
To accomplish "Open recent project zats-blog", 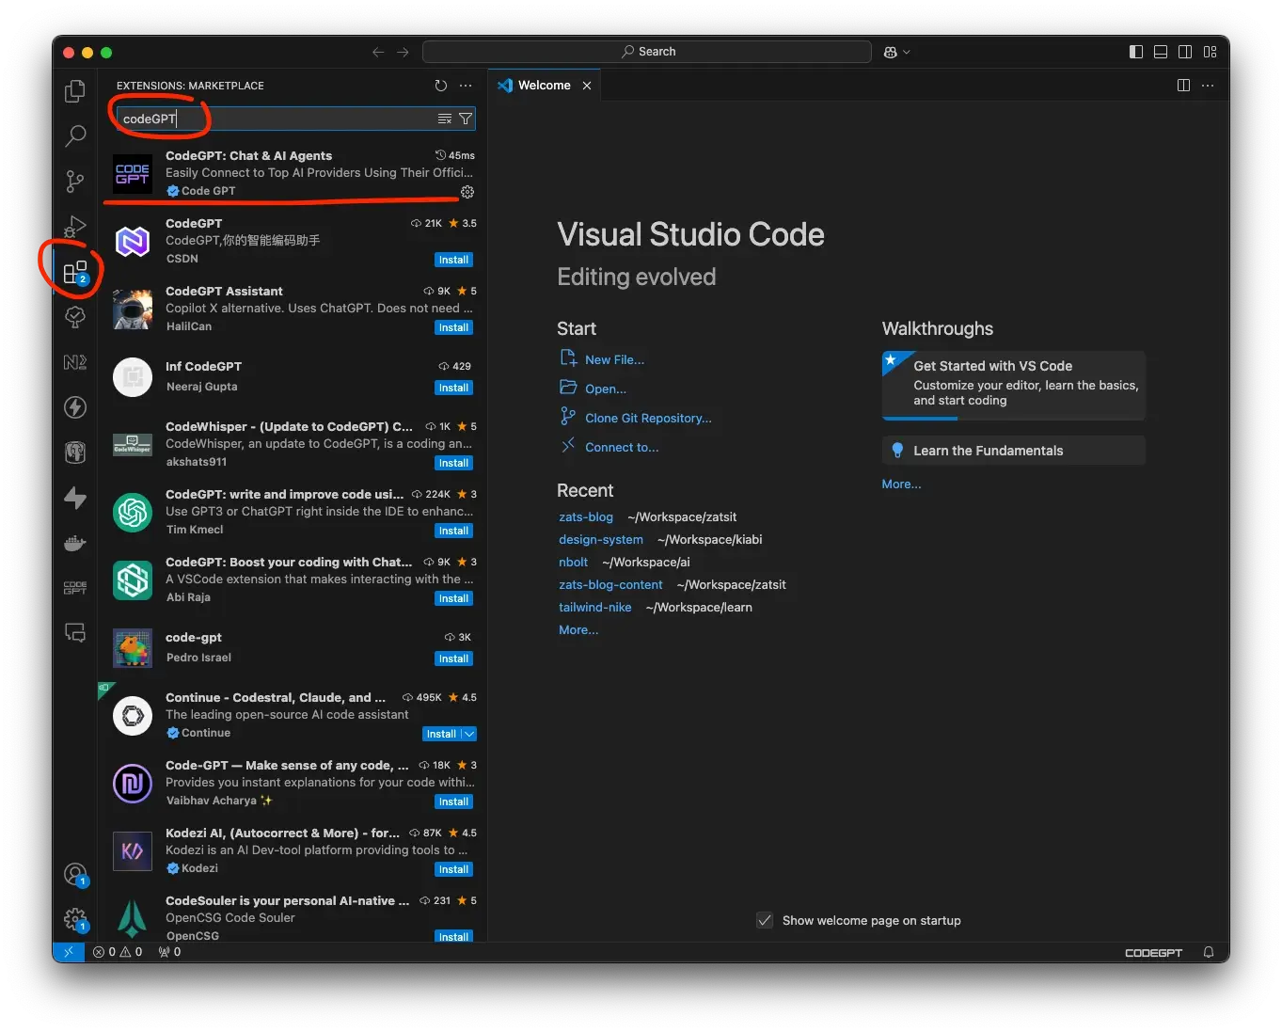I will coord(586,516).
